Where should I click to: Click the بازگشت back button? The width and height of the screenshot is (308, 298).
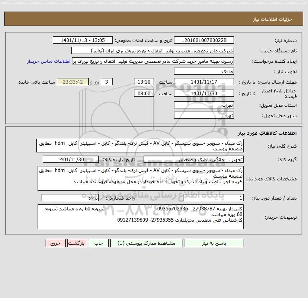[77, 243]
